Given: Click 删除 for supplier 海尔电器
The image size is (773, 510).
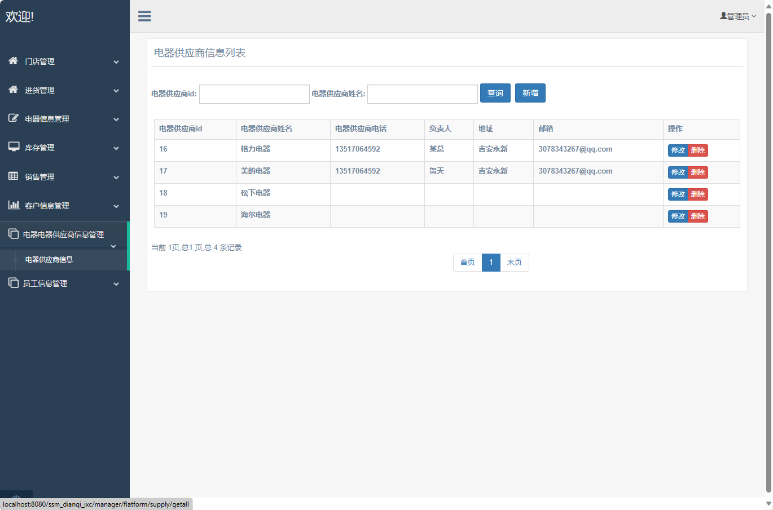Looking at the screenshot, I should pos(698,216).
